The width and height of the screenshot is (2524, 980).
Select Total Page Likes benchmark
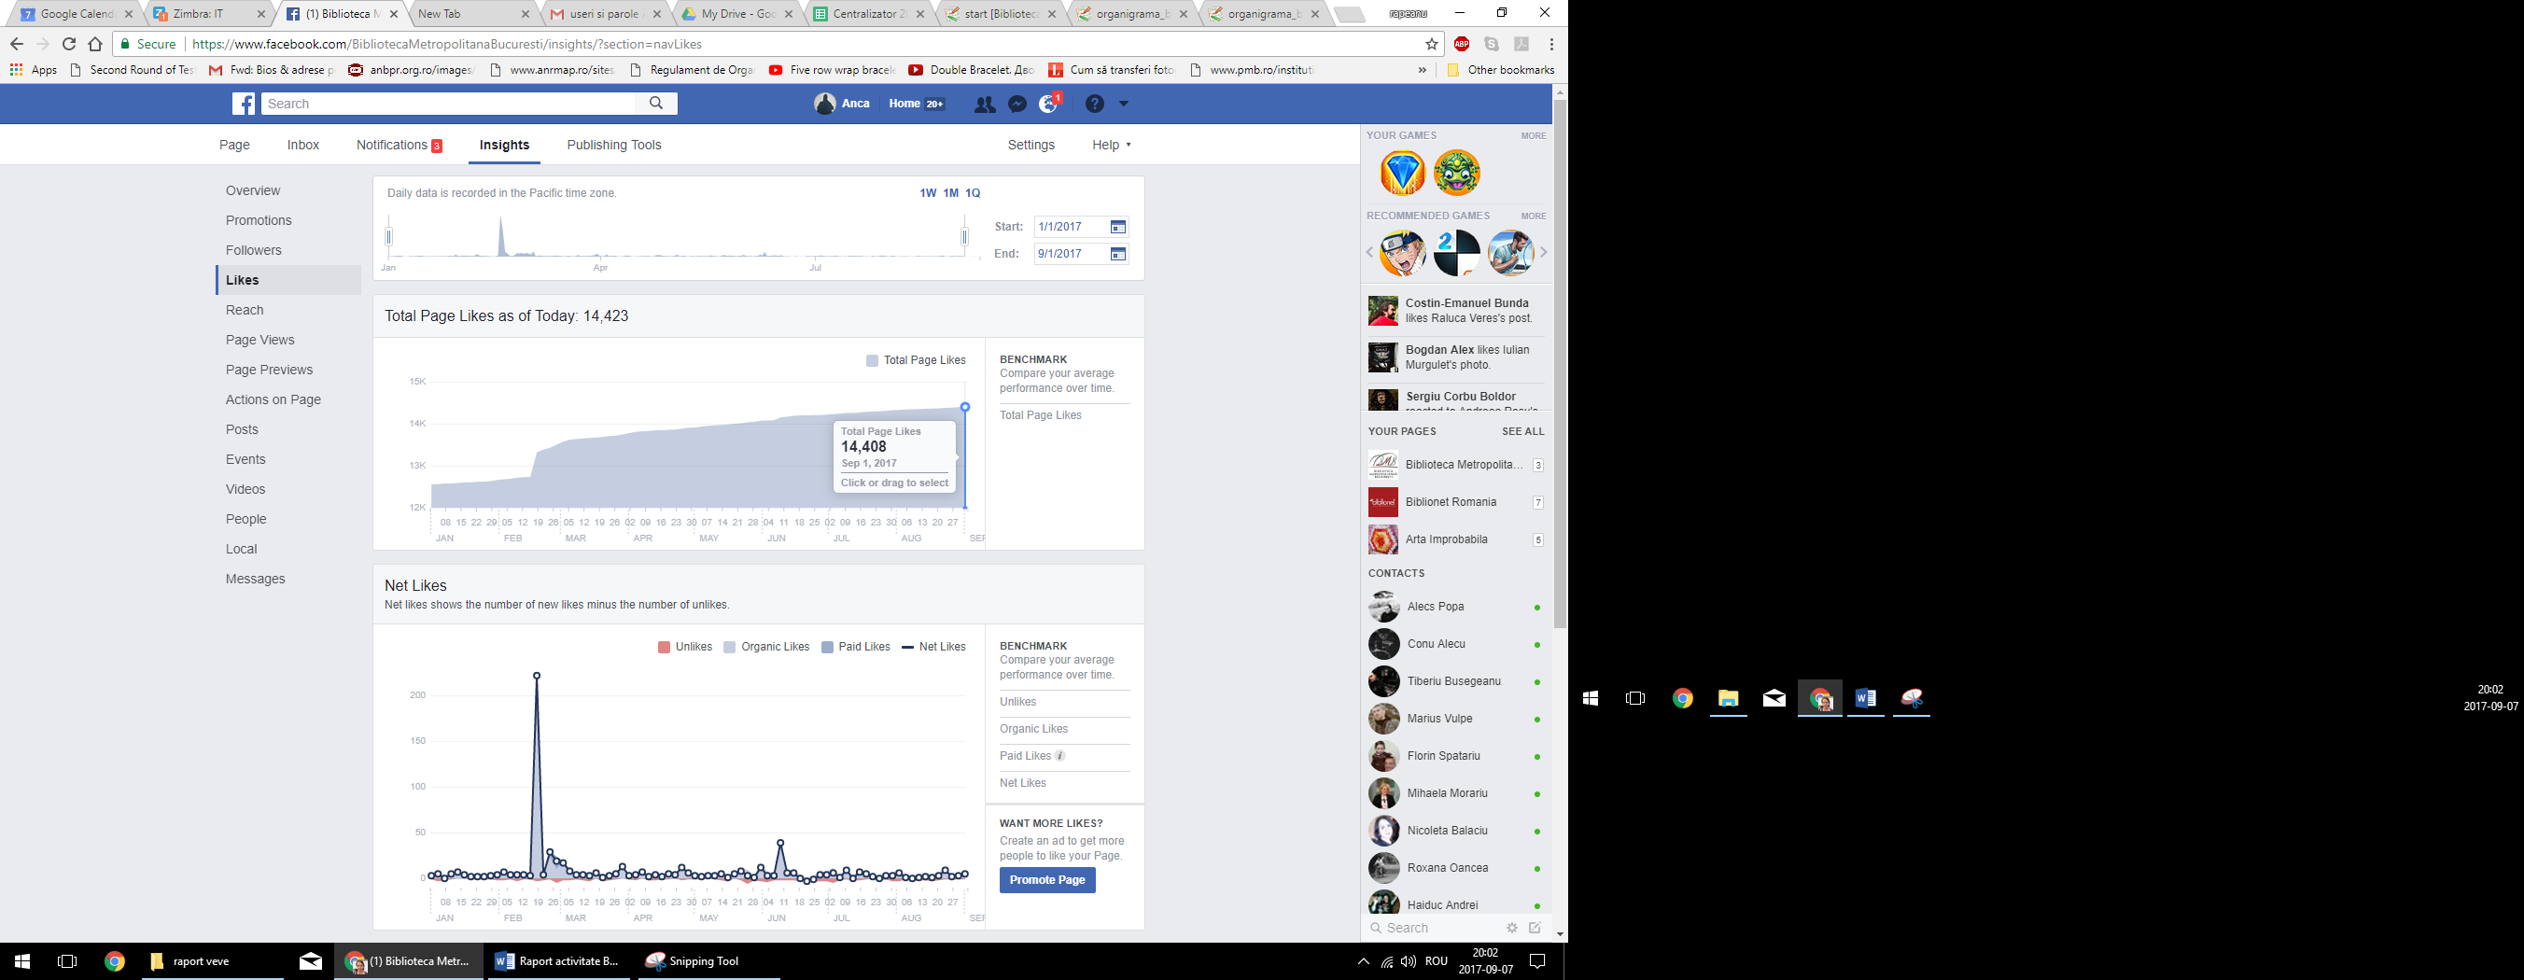pyautogui.click(x=1041, y=415)
